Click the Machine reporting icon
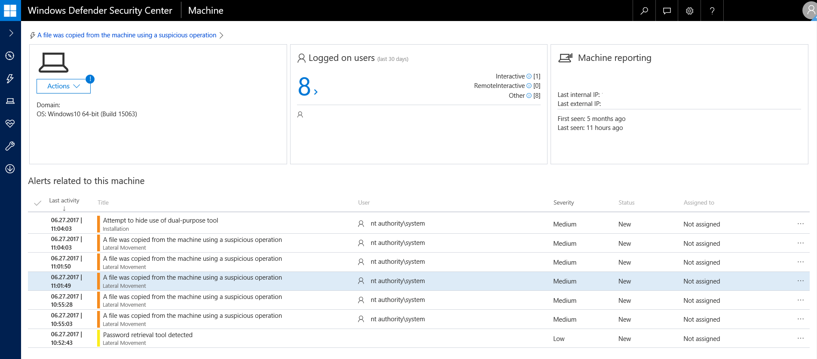This screenshot has width=817, height=359. click(x=565, y=58)
